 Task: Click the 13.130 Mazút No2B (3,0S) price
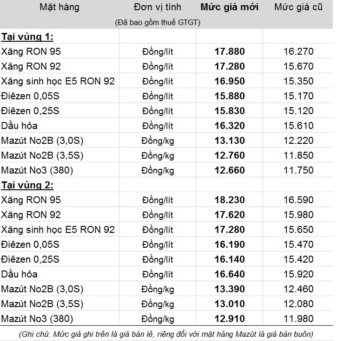(230, 141)
